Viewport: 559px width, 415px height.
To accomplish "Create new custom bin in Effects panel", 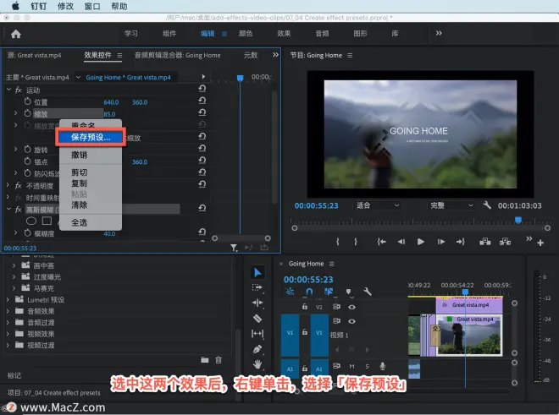I will 205,360.
